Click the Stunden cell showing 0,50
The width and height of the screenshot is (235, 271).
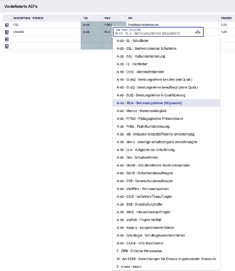point(226,25)
